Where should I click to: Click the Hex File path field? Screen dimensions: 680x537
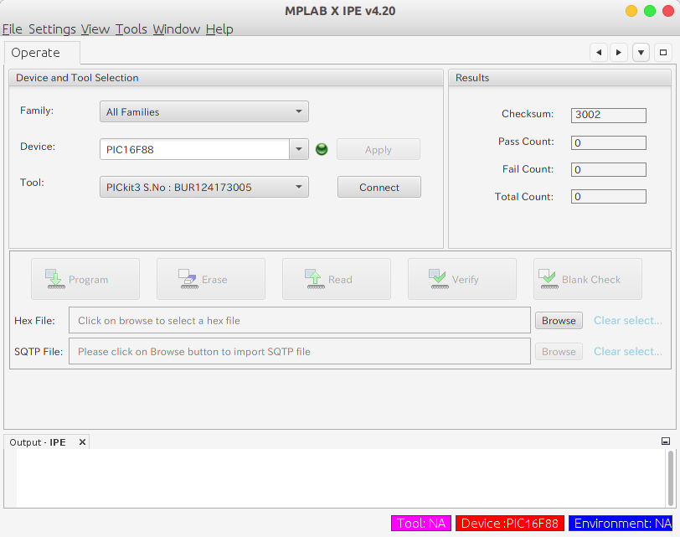point(300,321)
